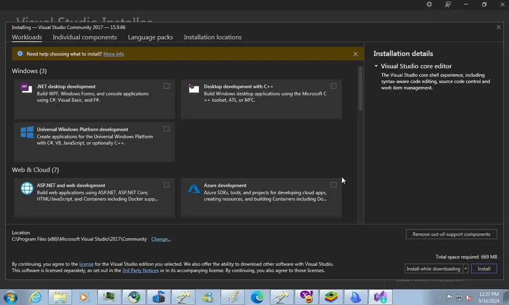Click the Install while downloading combo box text

pyautogui.click(x=433, y=269)
